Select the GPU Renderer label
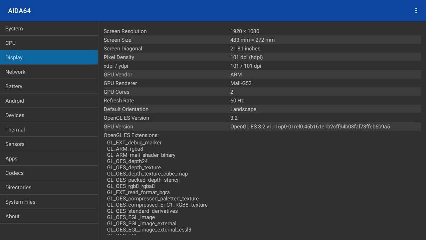The width and height of the screenshot is (426, 240). [120, 83]
